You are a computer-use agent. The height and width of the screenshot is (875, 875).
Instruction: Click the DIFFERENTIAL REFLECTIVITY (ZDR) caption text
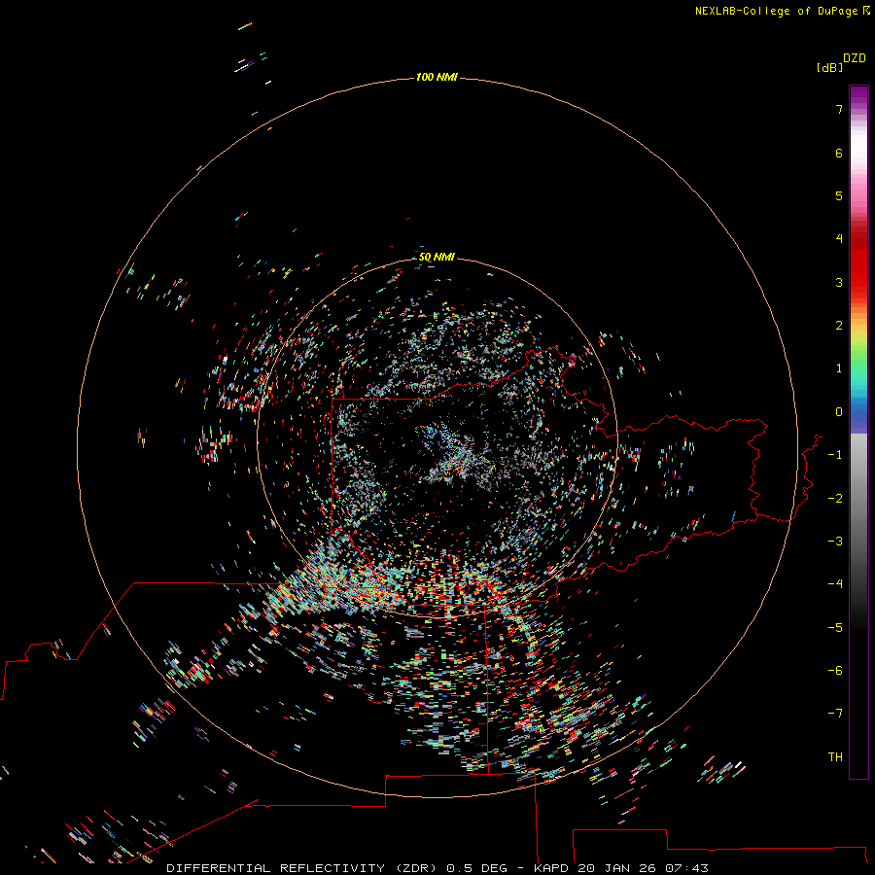303,868
